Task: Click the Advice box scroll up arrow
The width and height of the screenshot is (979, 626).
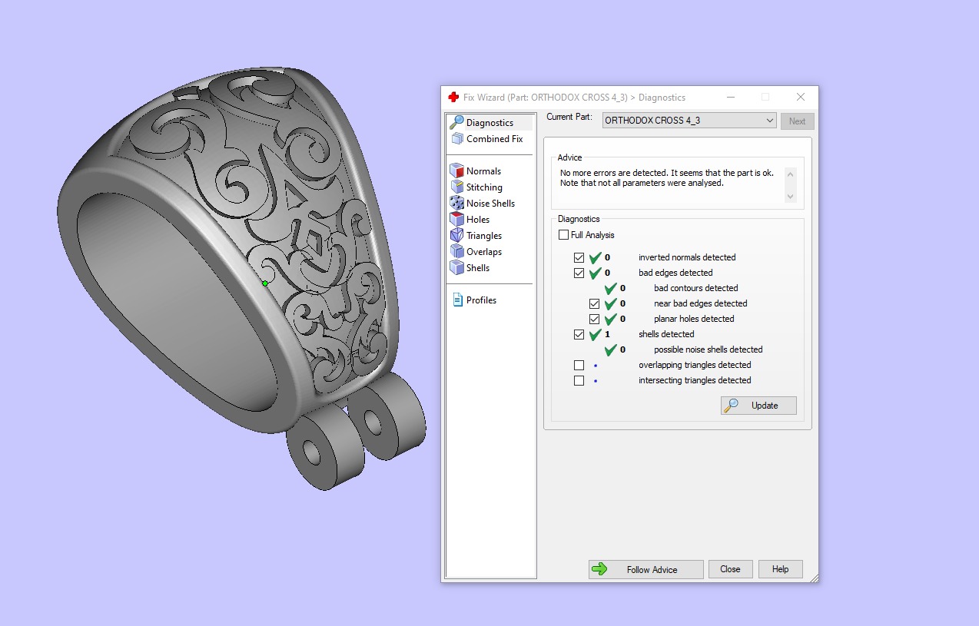Action: click(x=790, y=174)
